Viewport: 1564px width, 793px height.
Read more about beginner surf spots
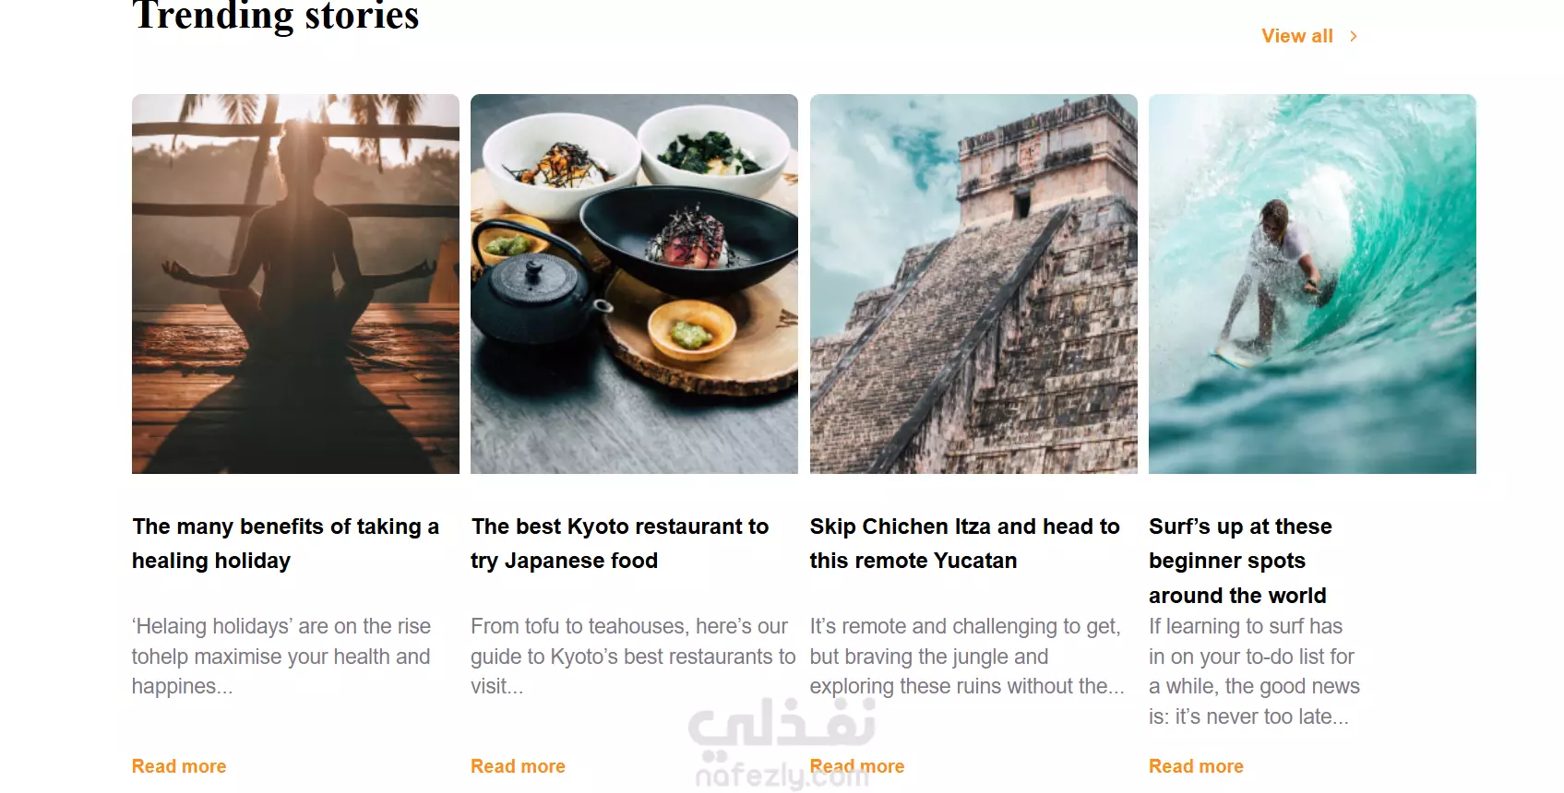(x=1196, y=766)
